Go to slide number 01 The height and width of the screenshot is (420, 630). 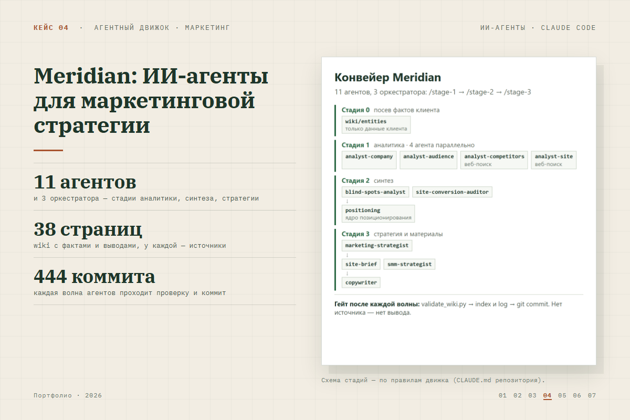point(502,395)
